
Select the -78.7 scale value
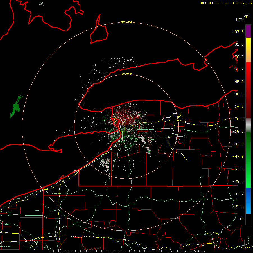click(238, 182)
